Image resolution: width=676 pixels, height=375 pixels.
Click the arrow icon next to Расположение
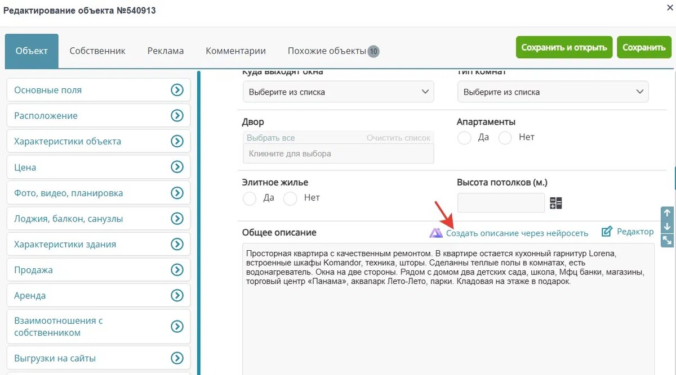click(x=177, y=116)
